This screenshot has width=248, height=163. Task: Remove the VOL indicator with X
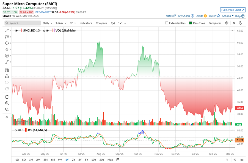click(44, 31)
